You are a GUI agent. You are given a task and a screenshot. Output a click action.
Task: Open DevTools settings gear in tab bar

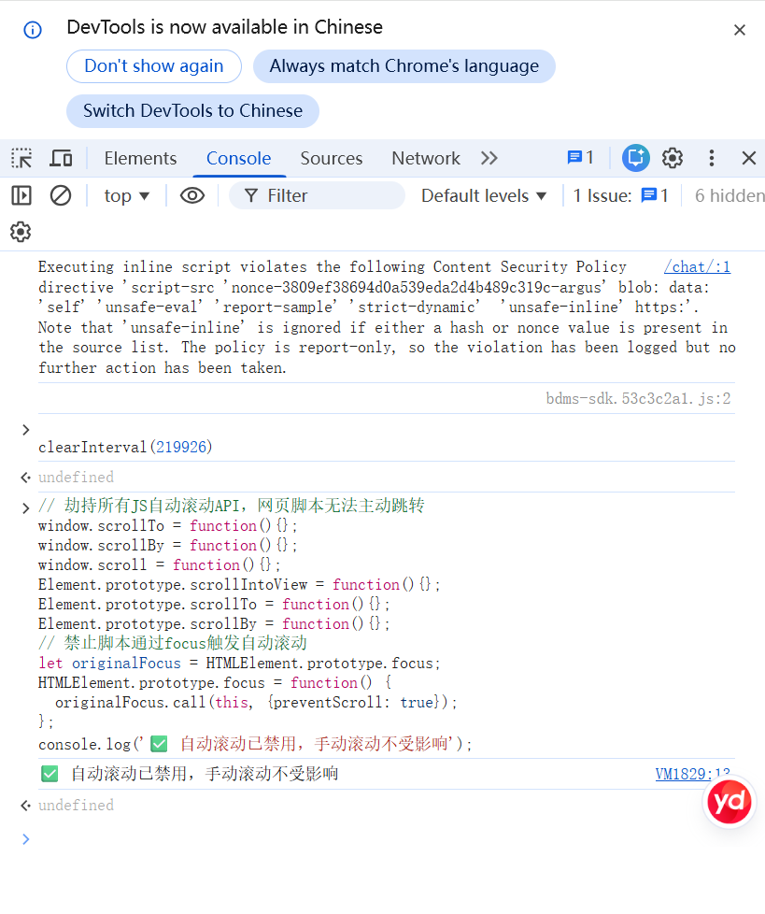(673, 158)
